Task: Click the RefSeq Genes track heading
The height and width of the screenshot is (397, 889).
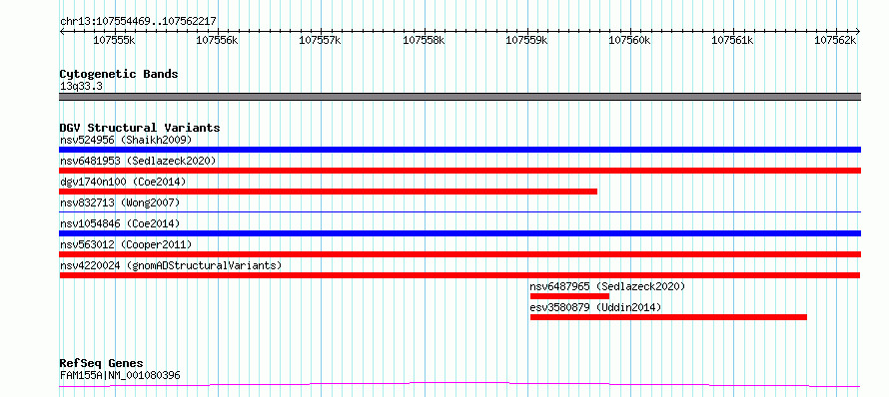Action: pos(102,363)
